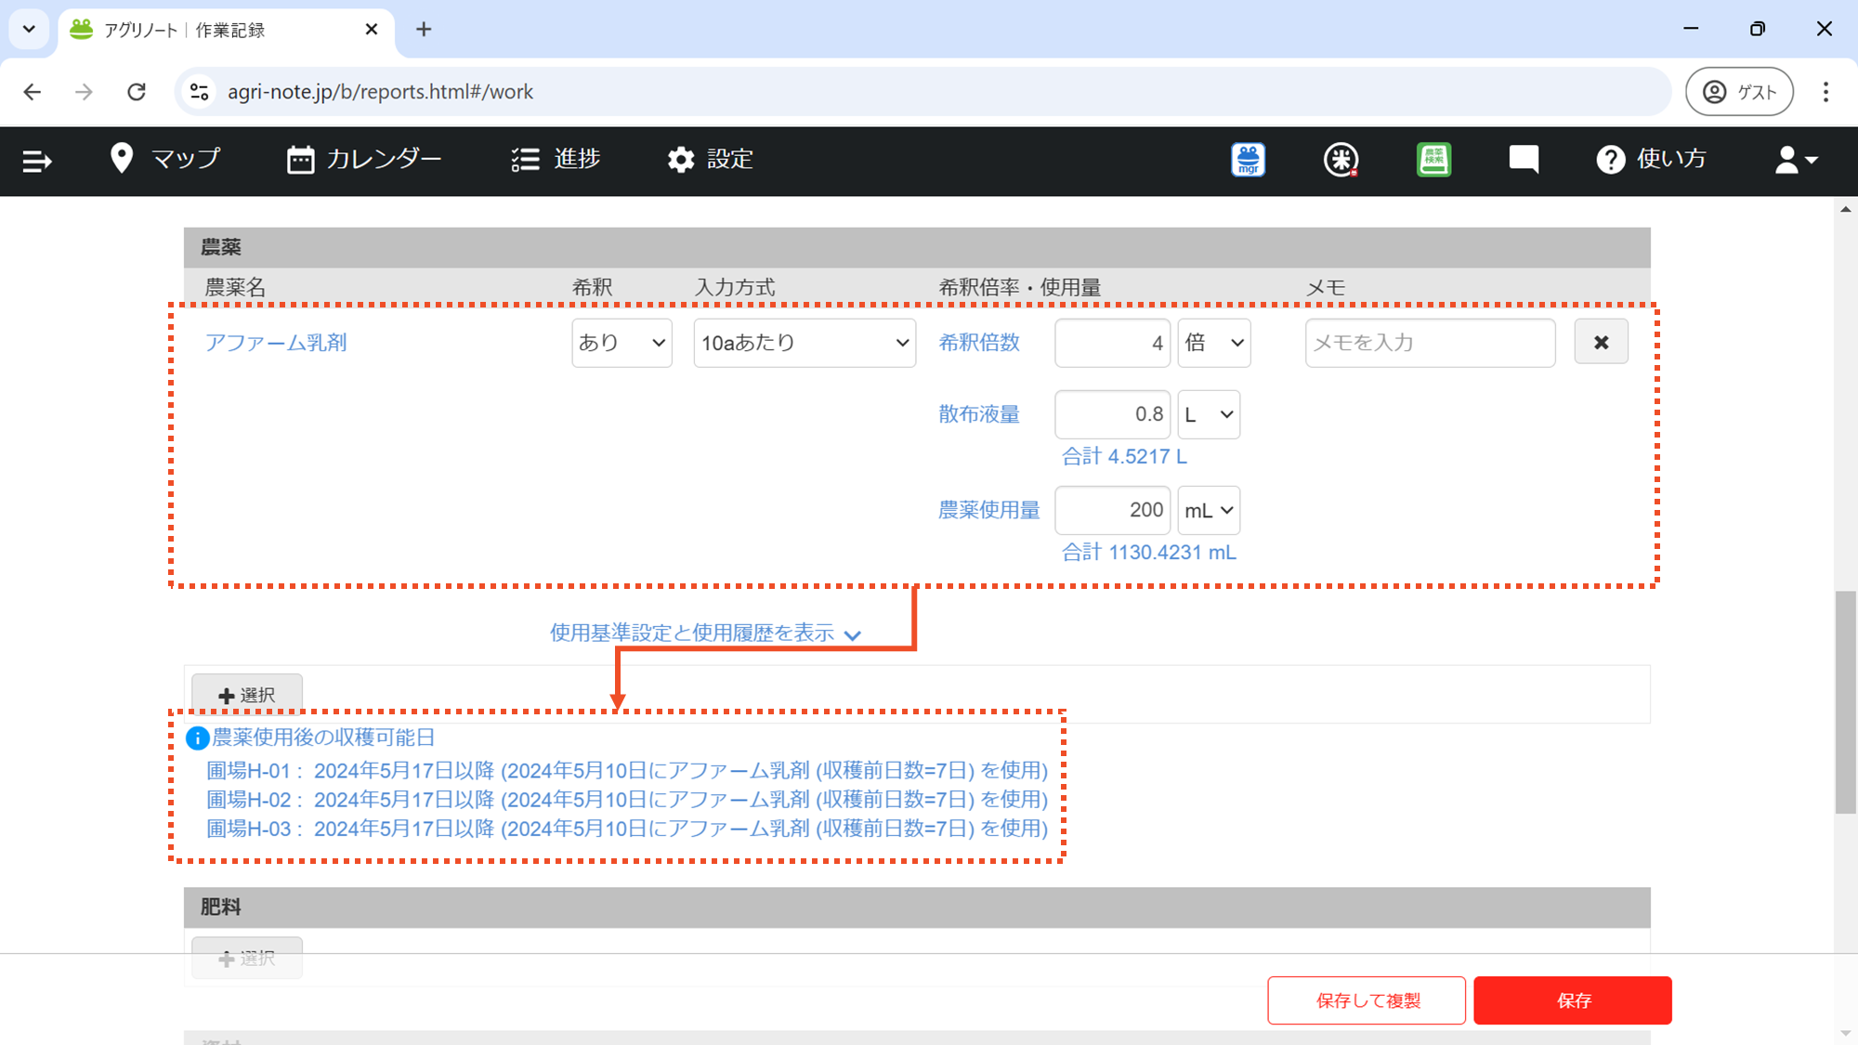Open the 10aあたり input method dropdown
Image resolution: width=1858 pixels, height=1045 pixels.
coord(805,343)
